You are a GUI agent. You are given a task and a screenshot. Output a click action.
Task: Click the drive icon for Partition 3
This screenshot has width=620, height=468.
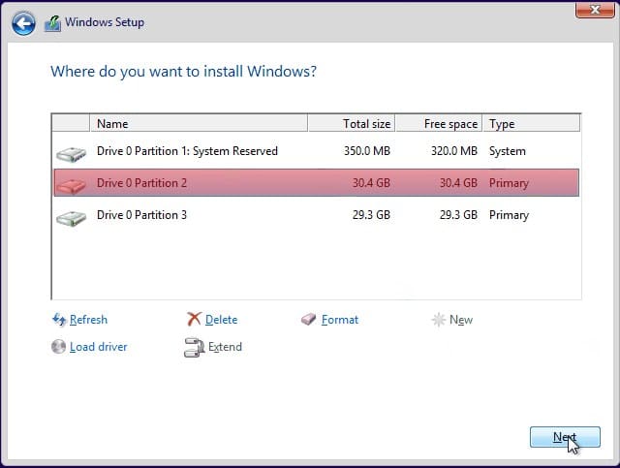(x=71, y=218)
